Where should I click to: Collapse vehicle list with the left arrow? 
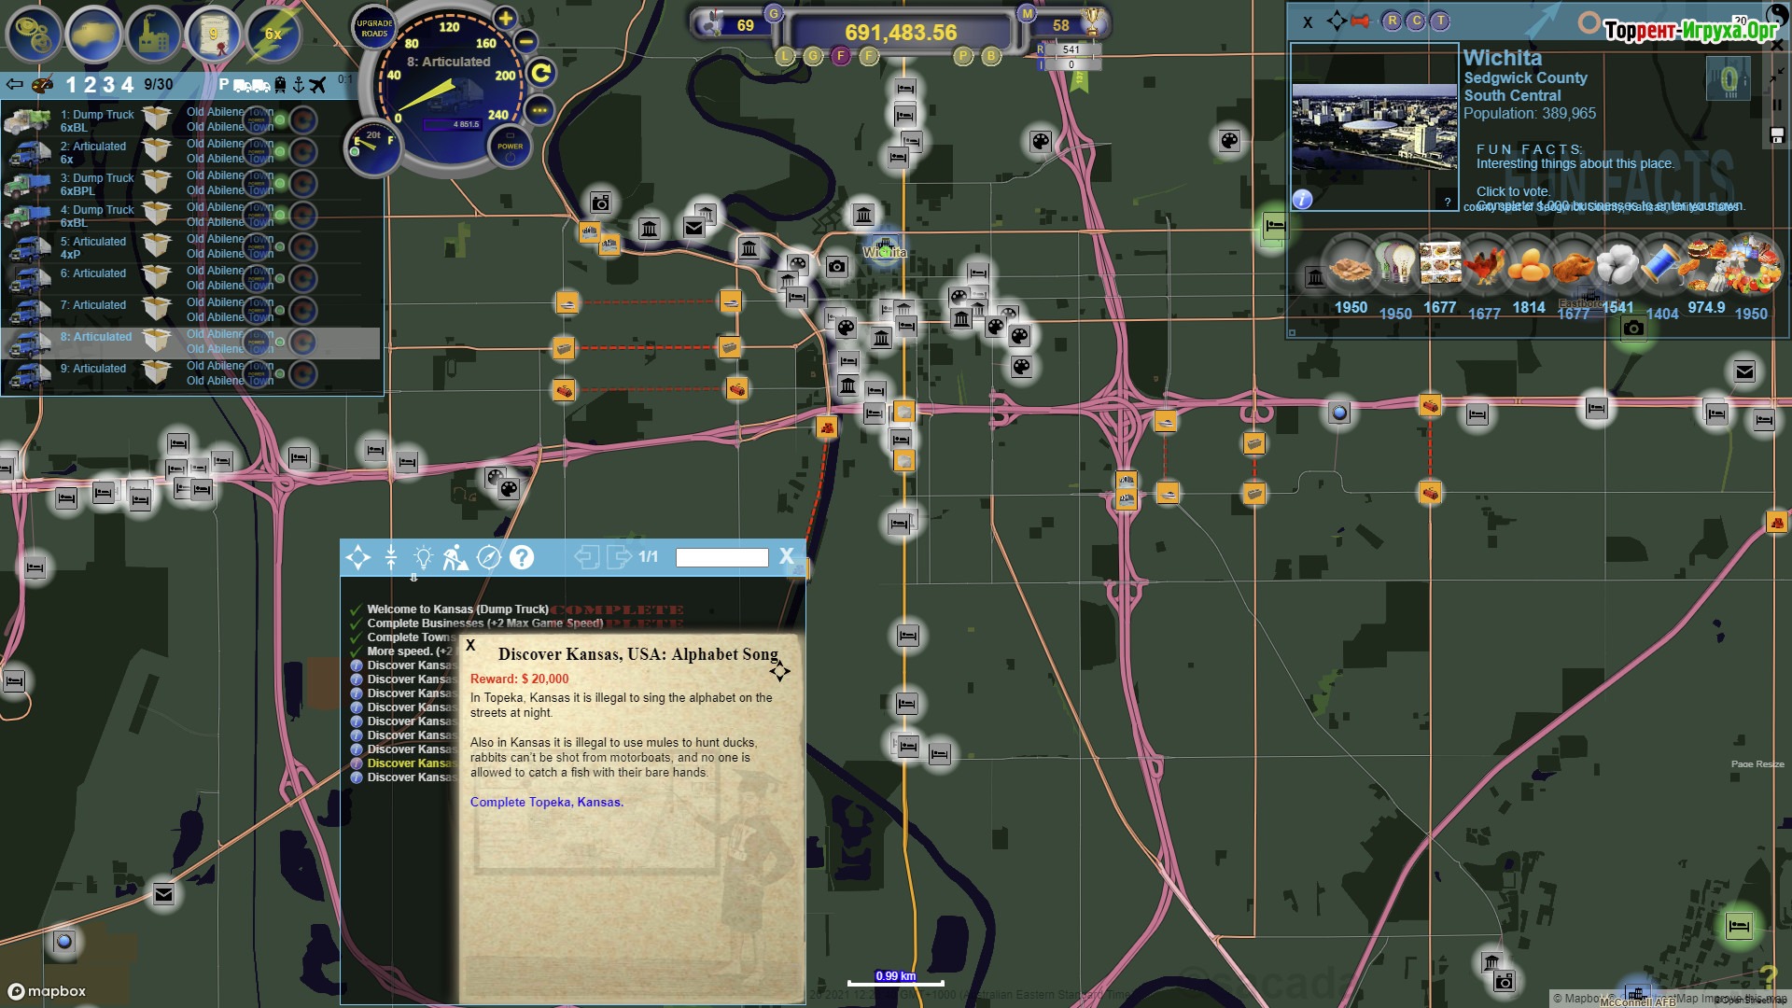coord(14,85)
